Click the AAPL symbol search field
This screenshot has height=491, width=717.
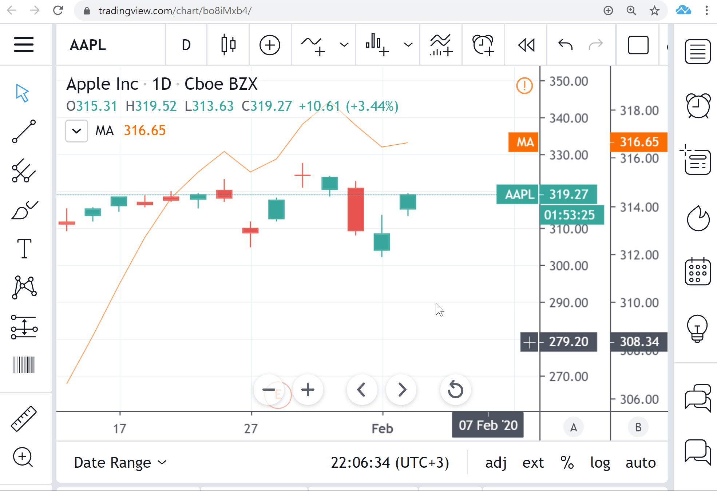tap(88, 45)
